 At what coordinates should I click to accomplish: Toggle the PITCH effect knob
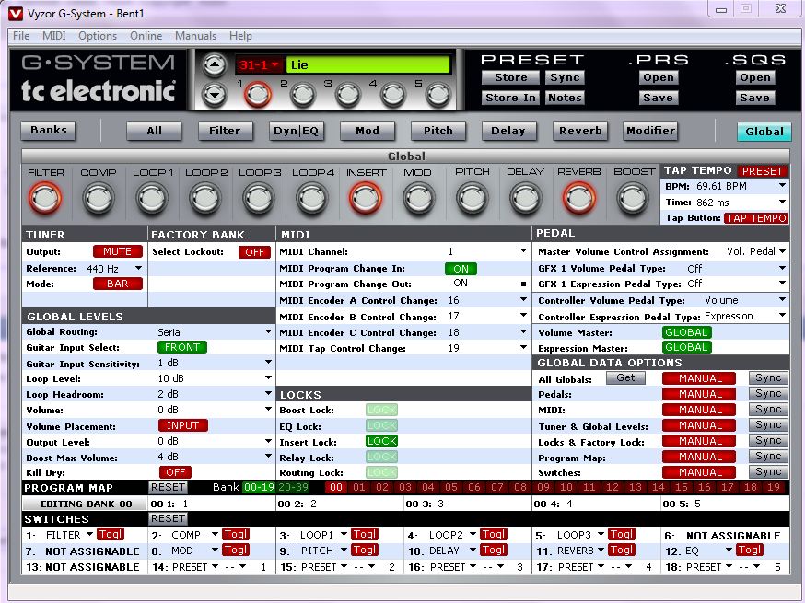pos(472,199)
